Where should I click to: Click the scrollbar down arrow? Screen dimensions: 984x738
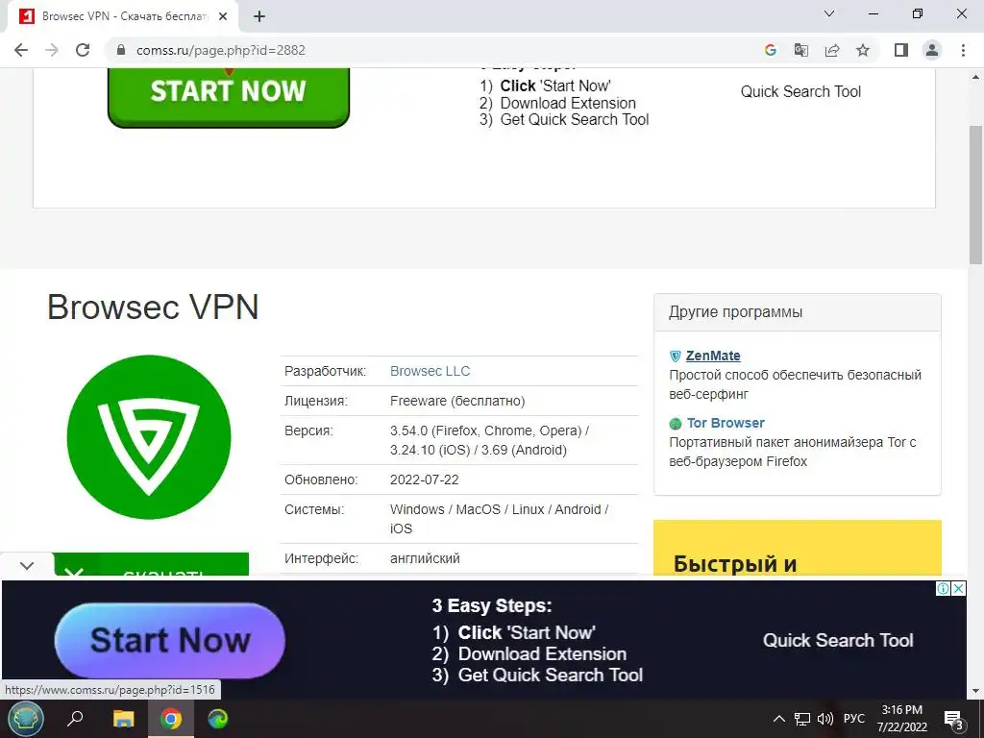point(976,691)
